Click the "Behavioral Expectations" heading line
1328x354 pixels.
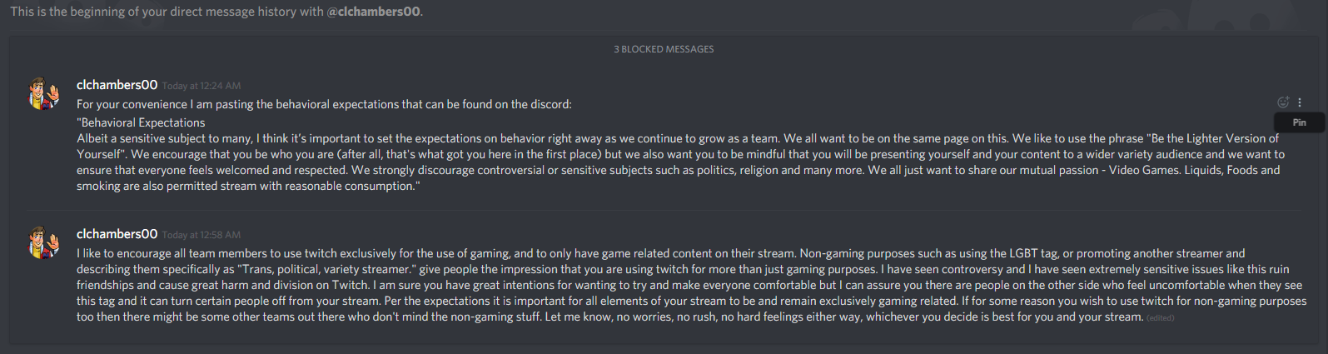(x=141, y=122)
